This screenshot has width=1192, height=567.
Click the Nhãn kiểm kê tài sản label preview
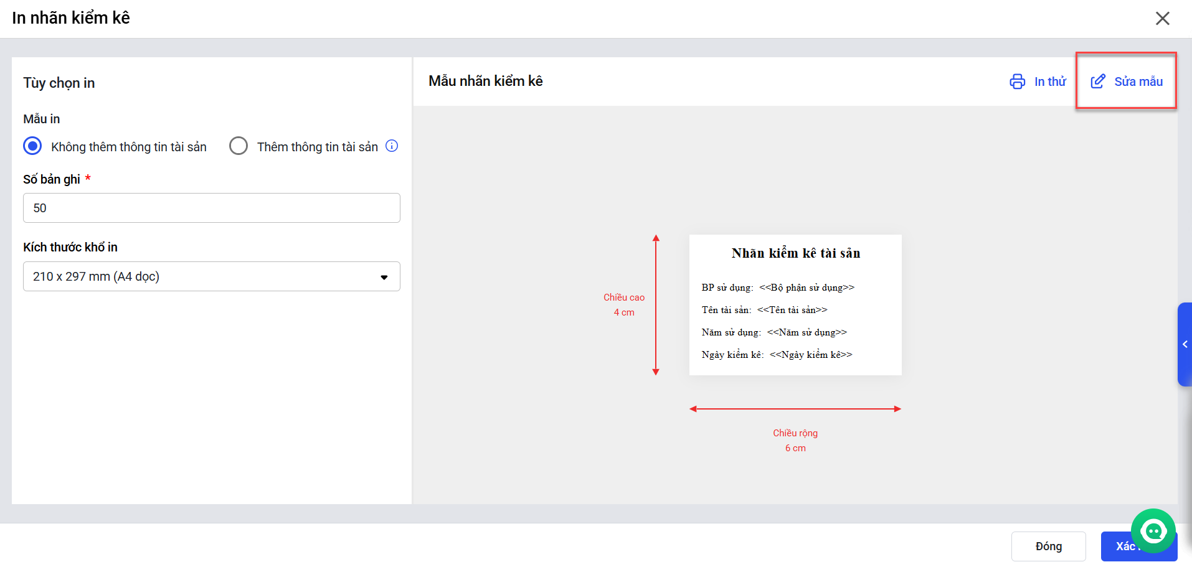pos(795,305)
